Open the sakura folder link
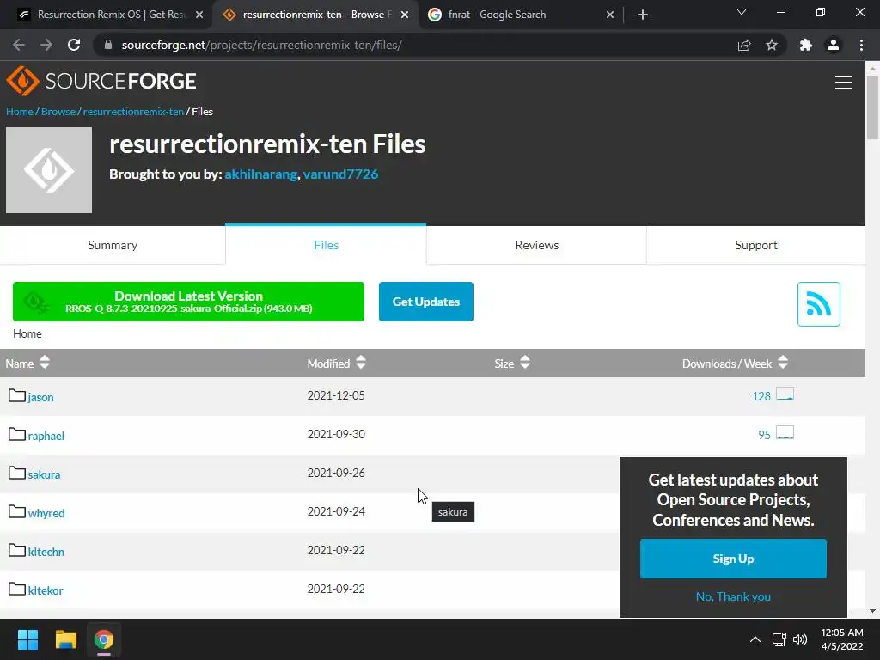This screenshot has width=880, height=660. point(44,474)
